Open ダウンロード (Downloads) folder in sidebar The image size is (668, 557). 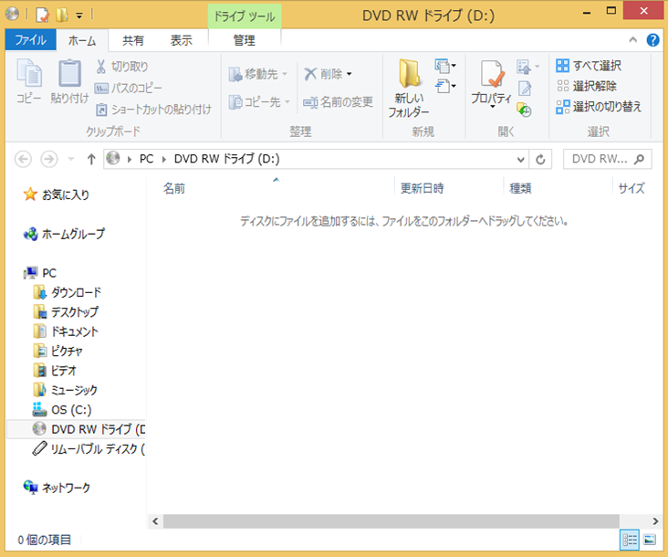click(68, 292)
